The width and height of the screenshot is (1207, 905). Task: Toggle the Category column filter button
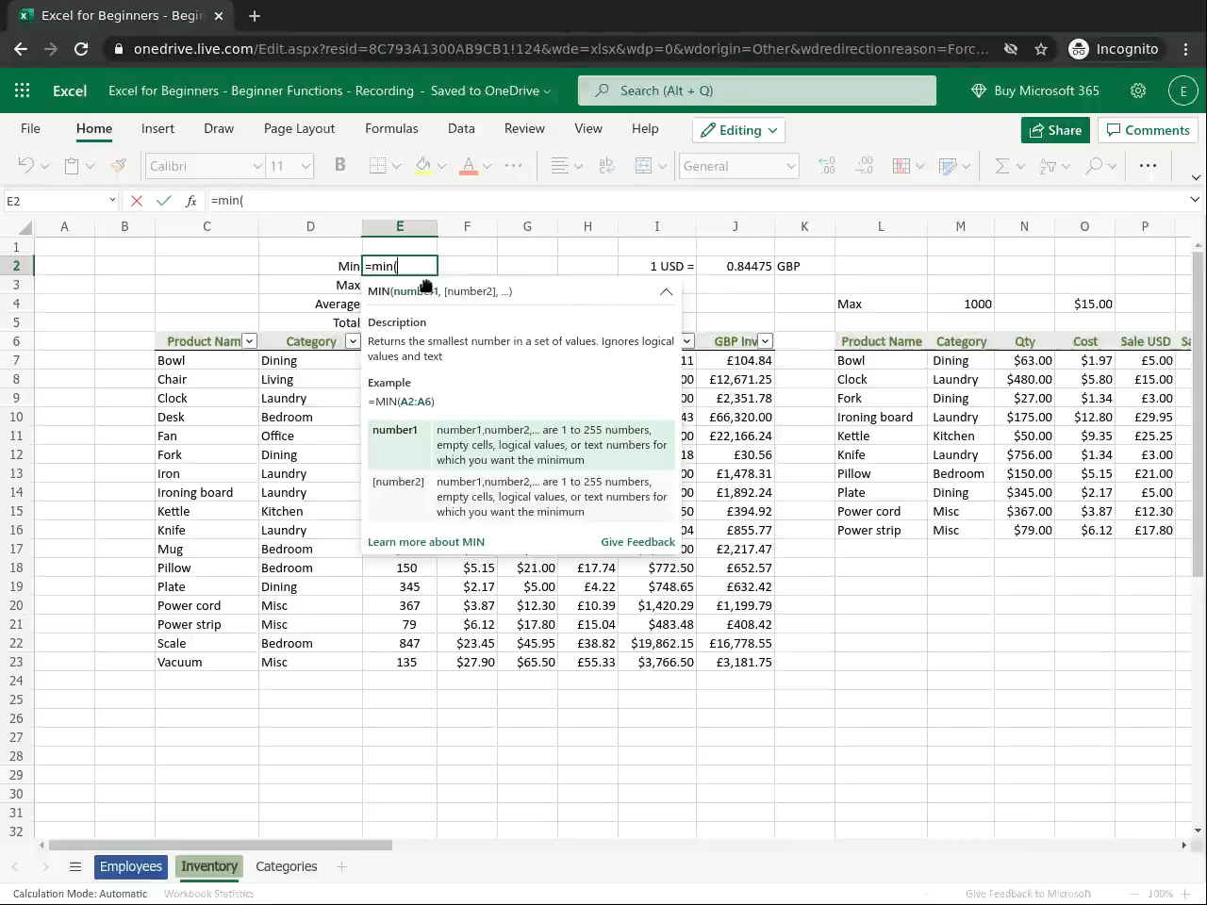[353, 341]
